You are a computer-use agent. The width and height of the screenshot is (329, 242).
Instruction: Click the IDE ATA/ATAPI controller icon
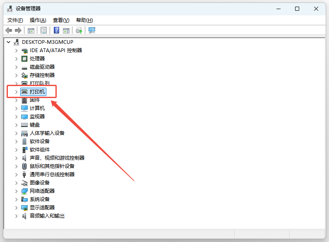pos(24,50)
